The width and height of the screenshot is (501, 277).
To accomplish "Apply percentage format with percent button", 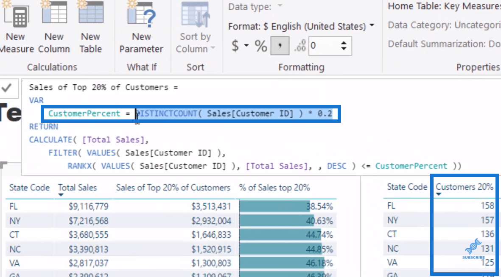I will pos(261,46).
